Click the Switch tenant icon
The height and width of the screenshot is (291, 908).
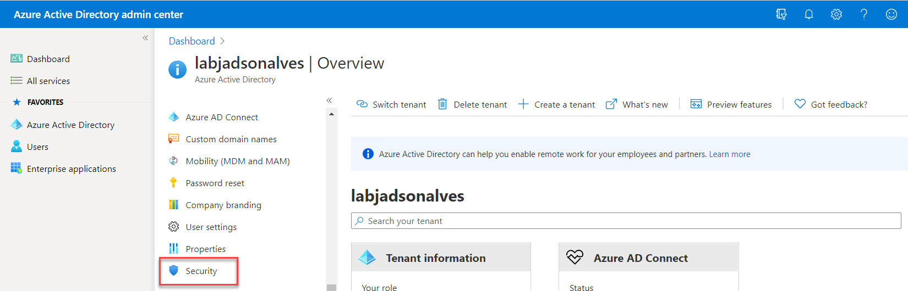pyautogui.click(x=362, y=104)
